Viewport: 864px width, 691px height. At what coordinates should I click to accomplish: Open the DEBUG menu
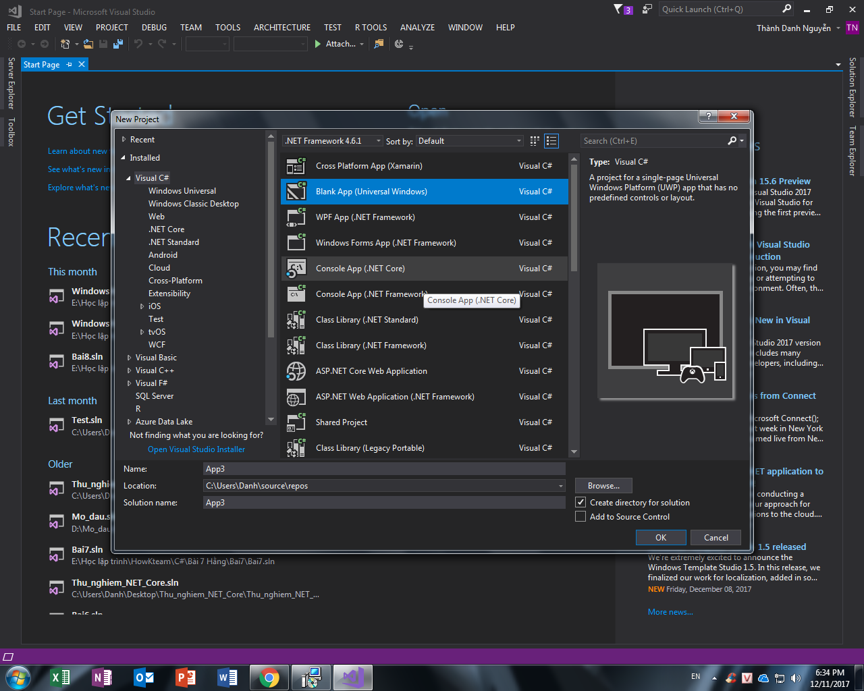click(155, 28)
